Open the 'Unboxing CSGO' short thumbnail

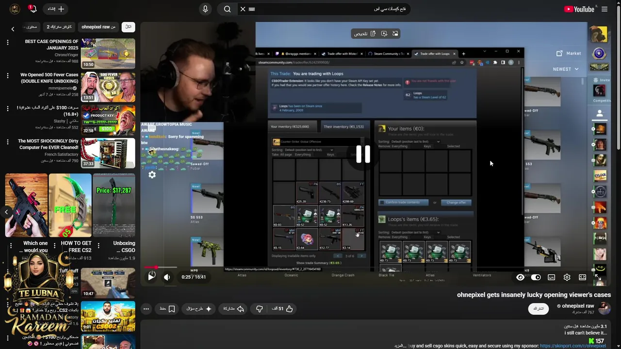[114, 206]
